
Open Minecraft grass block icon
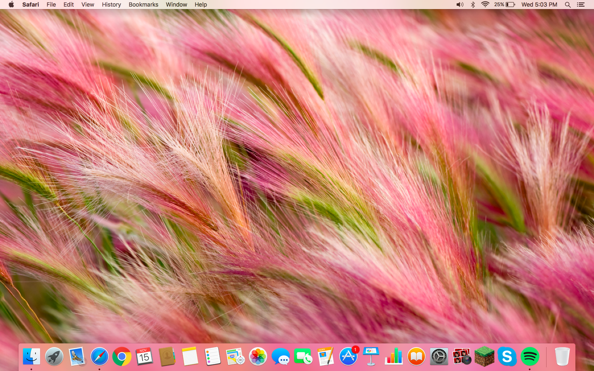coord(484,357)
